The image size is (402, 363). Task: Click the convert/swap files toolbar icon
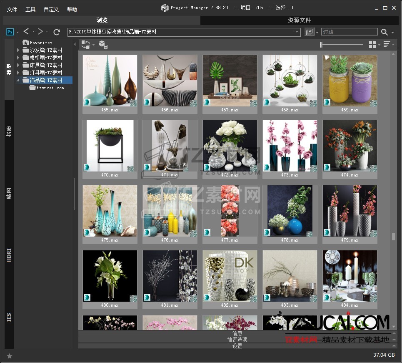pyautogui.click(x=86, y=45)
